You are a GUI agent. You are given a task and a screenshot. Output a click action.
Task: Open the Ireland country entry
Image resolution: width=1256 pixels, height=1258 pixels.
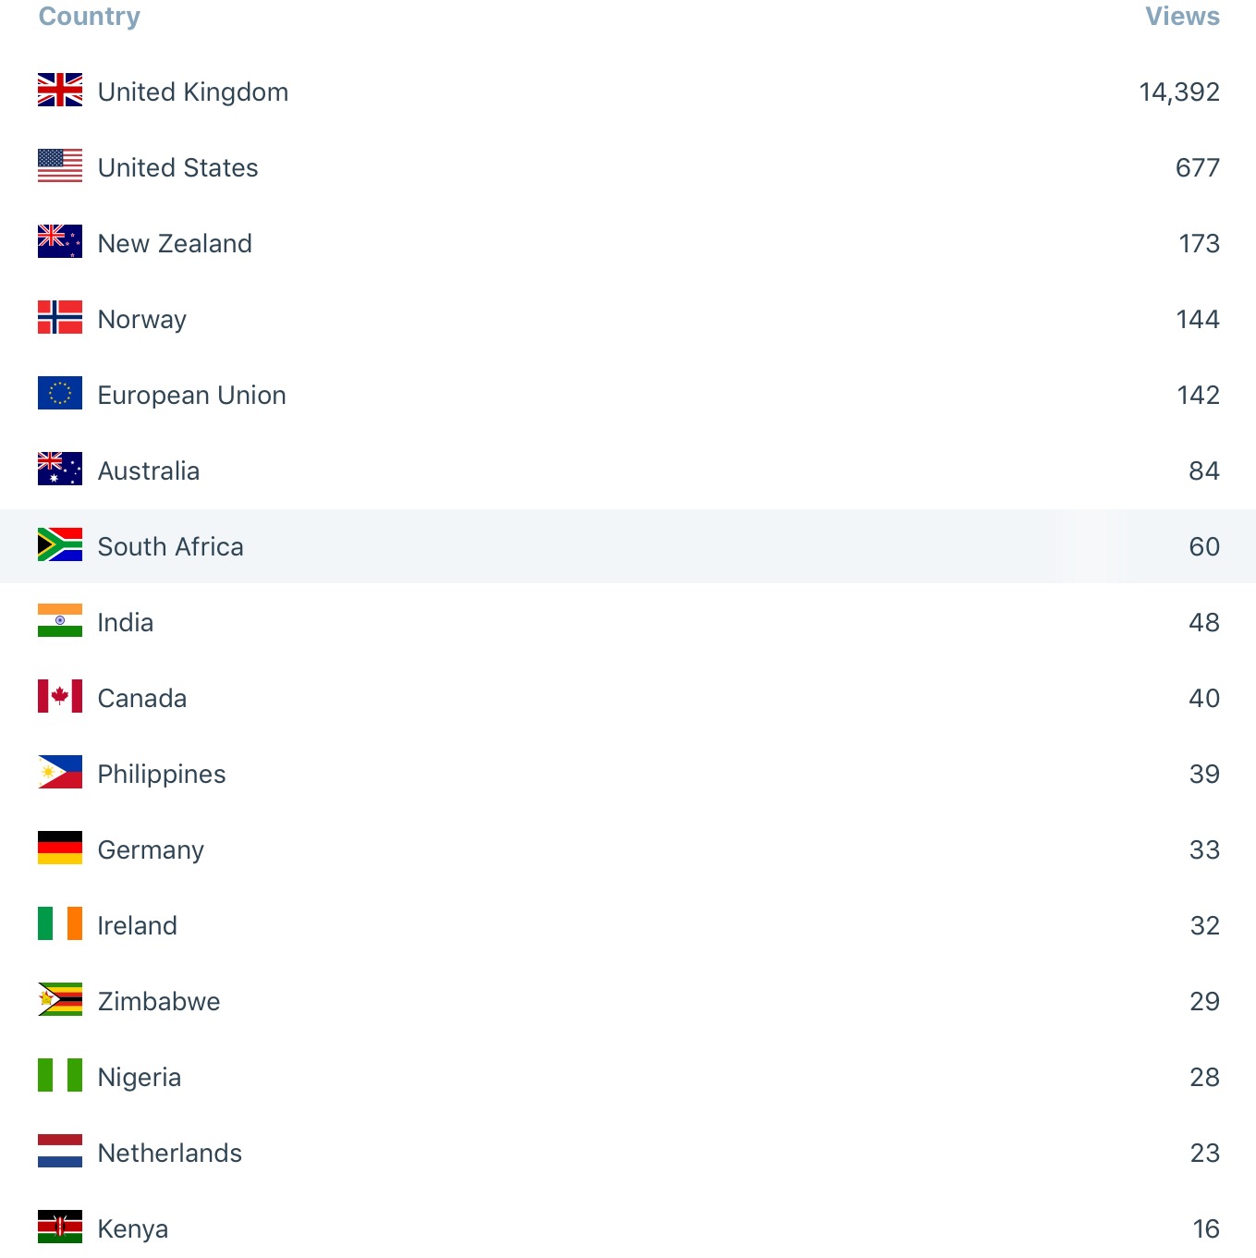[x=138, y=926]
